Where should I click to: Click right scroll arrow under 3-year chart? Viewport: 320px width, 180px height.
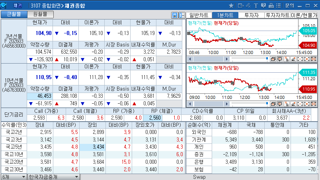pyautogui.click(x=226, y=59)
